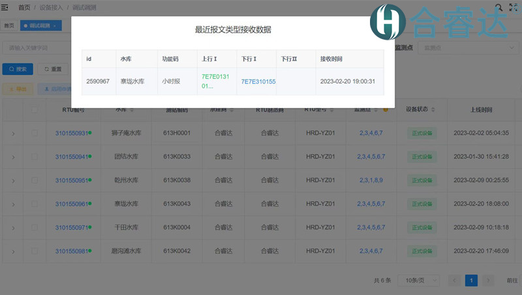Toggle fullscreen using the expand icon

coord(514,8)
